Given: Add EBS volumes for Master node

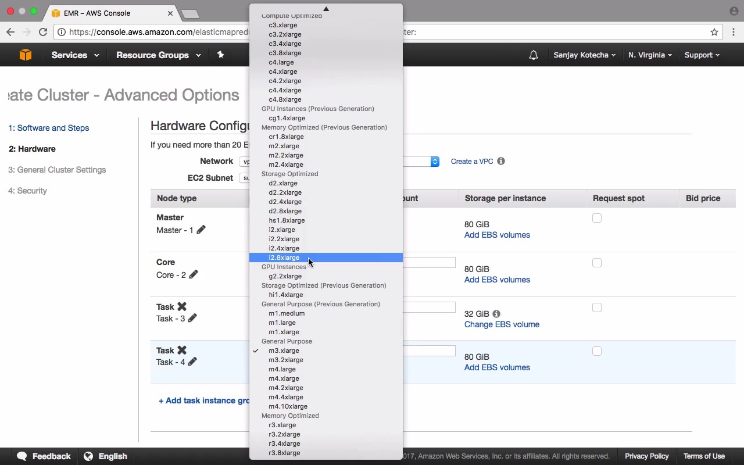Looking at the screenshot, I should 497,235.
